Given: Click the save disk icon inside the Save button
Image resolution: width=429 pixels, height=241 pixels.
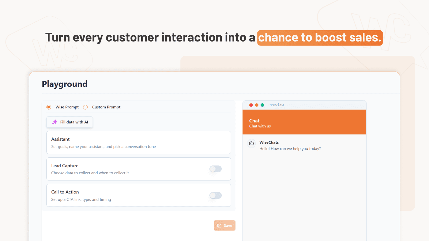Looking at the screenshot, I should point(219,225).
